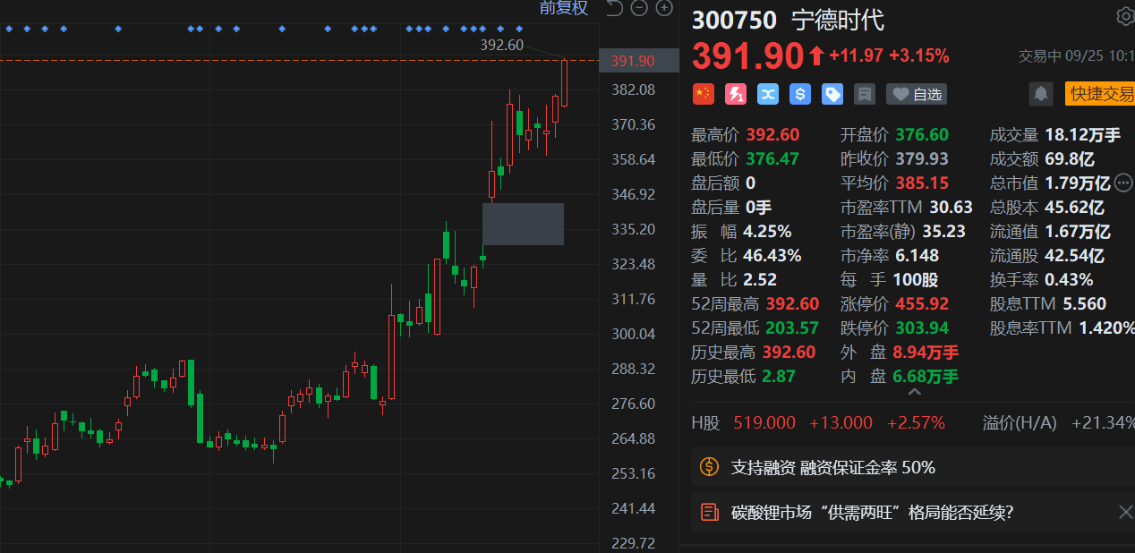Reset chart view with undo arrow
1135x553 pixels.
[x=614, y=9]
